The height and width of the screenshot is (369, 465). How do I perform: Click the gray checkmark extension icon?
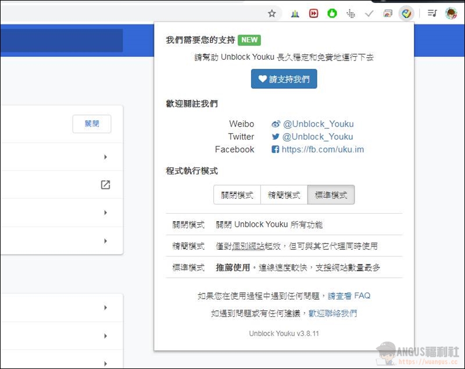pos(369,13)
